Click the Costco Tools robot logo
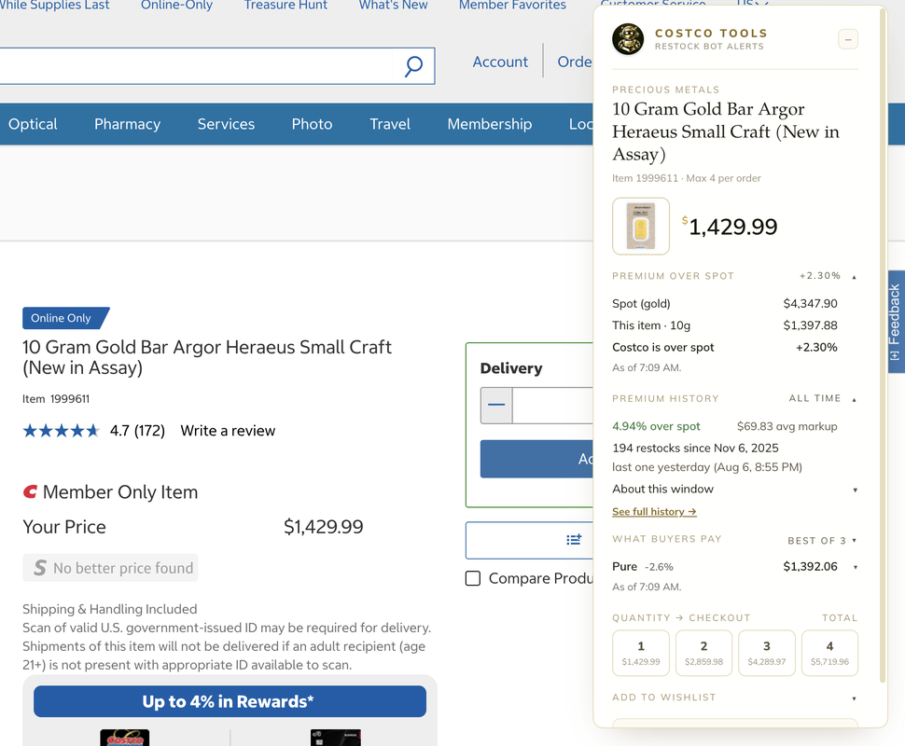 tap(628, 39)
